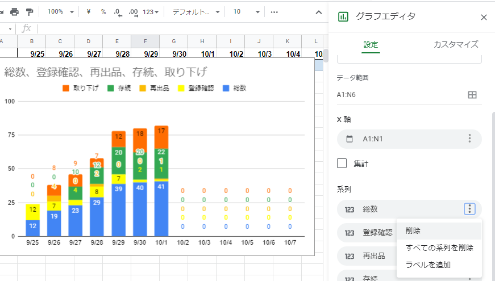
Task: Click the 100 y-axis label
Action: [10, 101]
